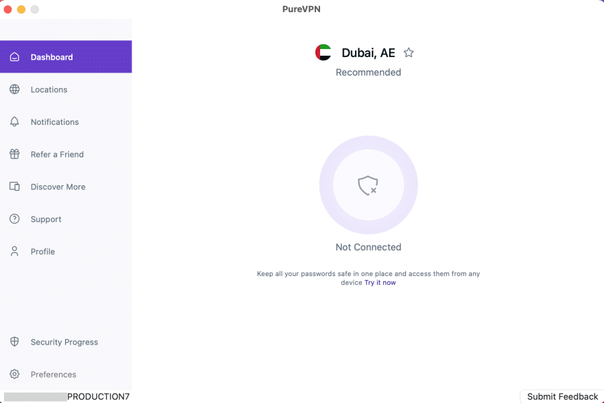604x403 pixels.
Task: Select the Locations globe icon
Action: 14,89
